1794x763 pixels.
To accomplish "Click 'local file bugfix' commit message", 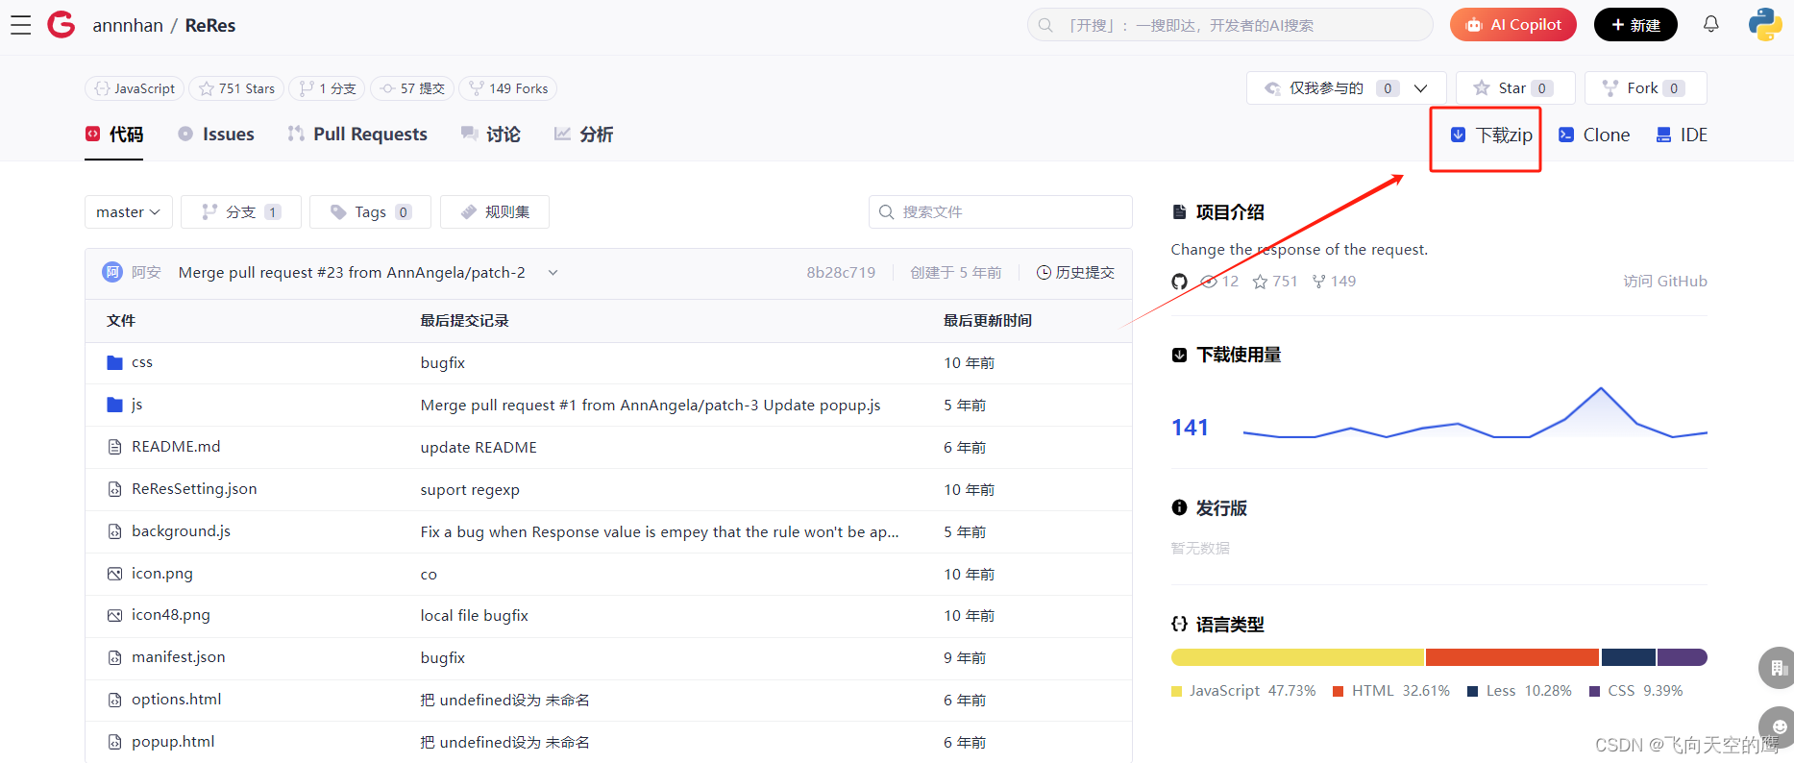I will [x=475, y=616].
